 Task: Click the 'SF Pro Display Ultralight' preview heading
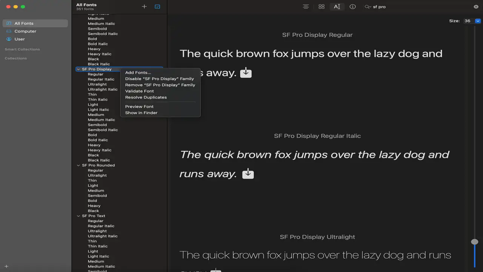317,237
